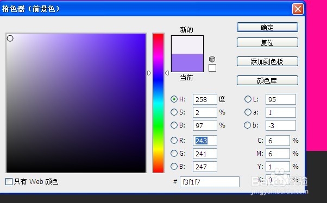This screenshot has width=327, height=203.
Task: Click the web-safe color square swatch
Action: click(x=212, y=68)
